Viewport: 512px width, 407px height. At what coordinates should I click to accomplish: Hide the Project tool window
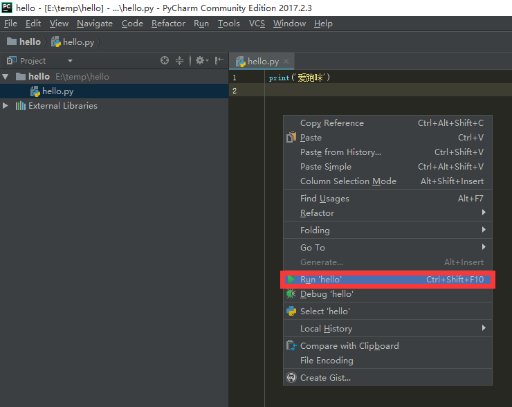[219, 60]
